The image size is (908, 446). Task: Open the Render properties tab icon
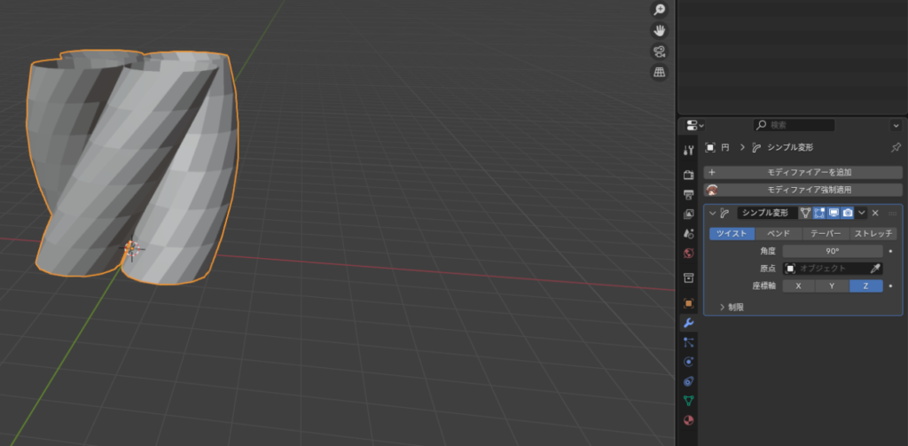tap(689, 175)
